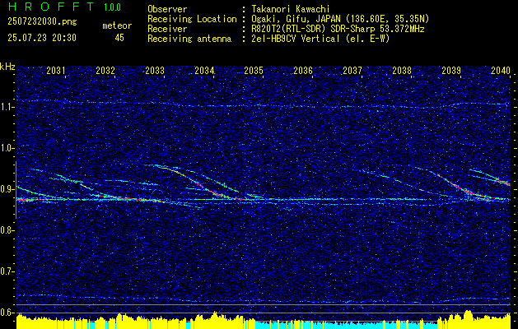Click the Receiving antenna label
518x329 pixels.
[189, 39]
